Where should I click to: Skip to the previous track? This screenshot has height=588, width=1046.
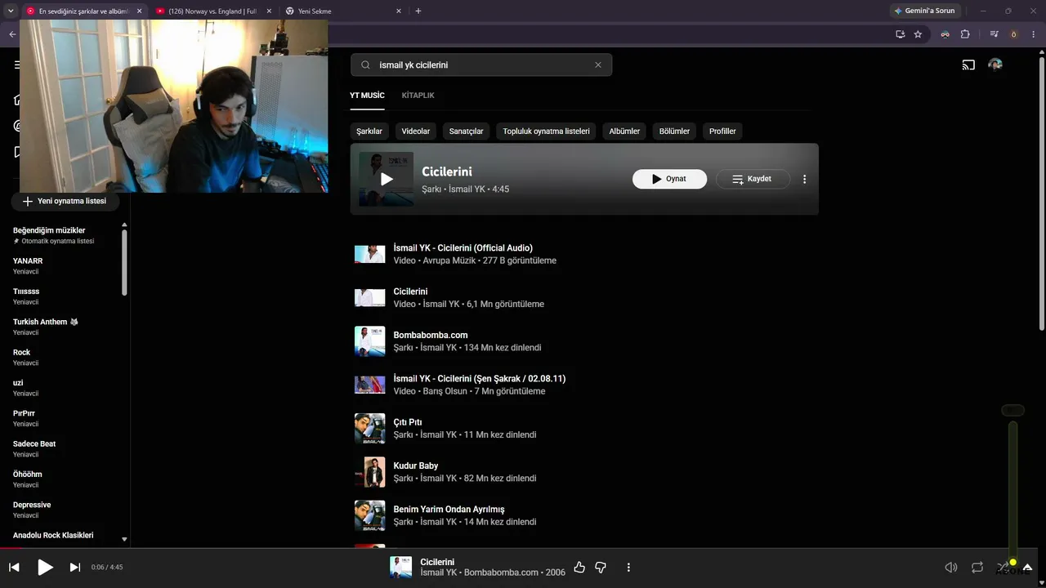click(14, 567)
